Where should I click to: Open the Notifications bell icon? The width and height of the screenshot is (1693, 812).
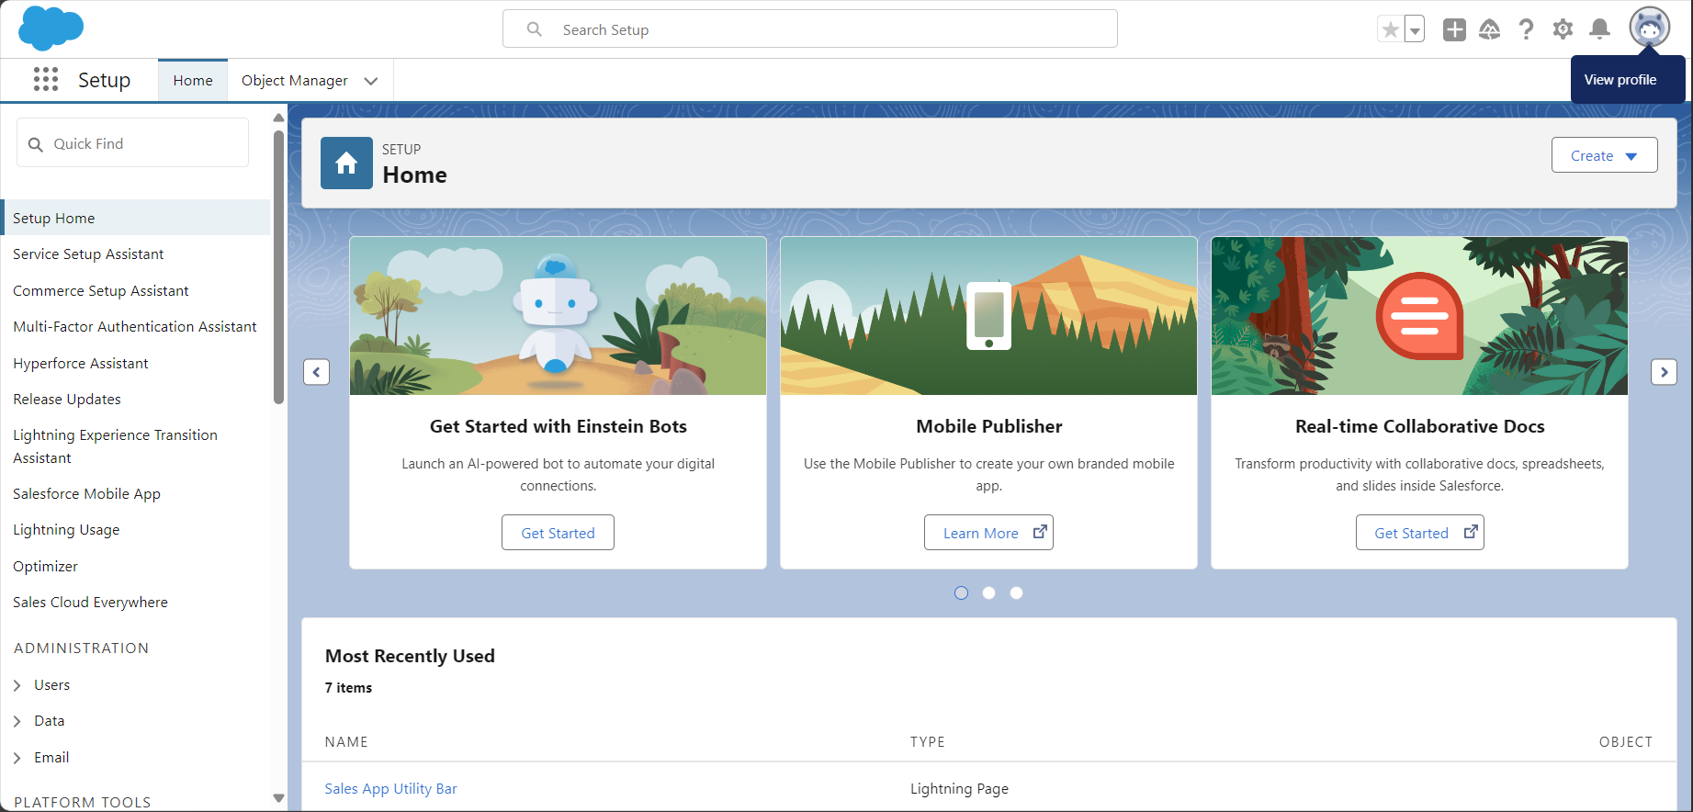pos(1599,29)
